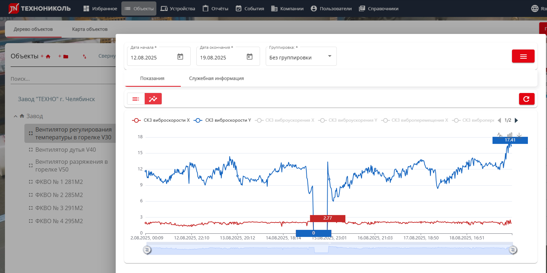
Task: Open end date calendar picker
Action: [249, 57]
